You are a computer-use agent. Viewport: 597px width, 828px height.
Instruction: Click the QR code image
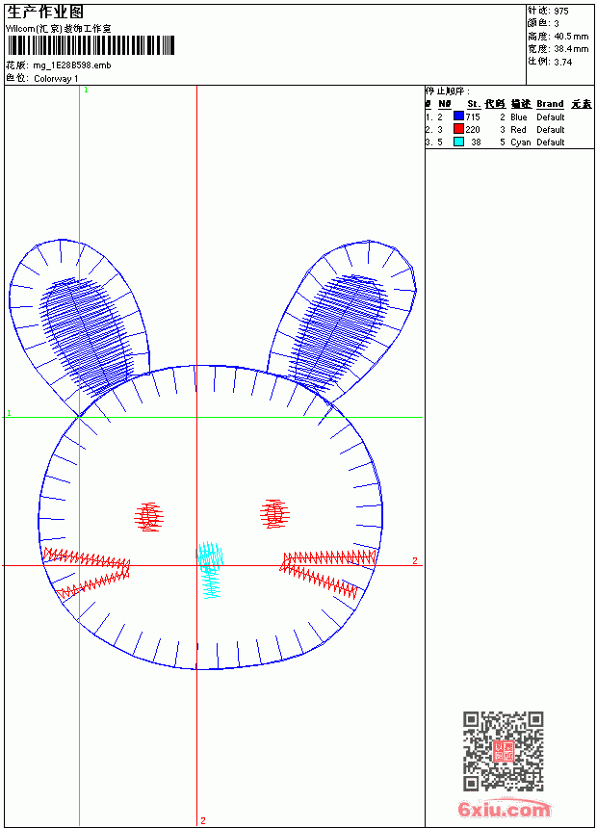point(504,751)
